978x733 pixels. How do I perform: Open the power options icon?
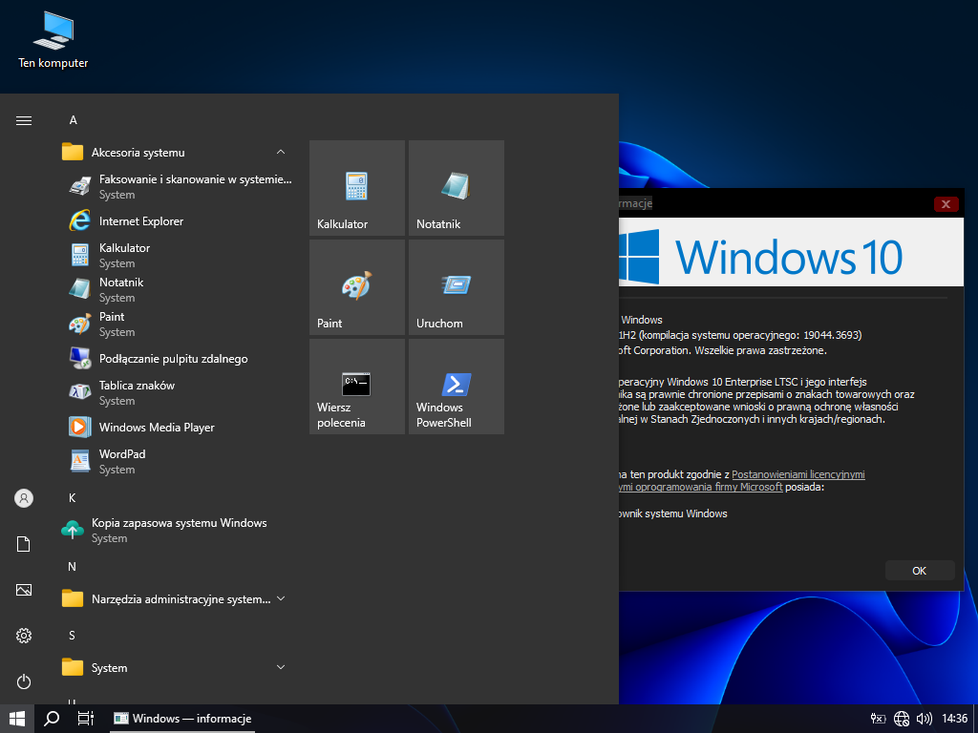point(24,681)
